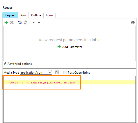Image resolution: width=138 pixels, height=123 pixels.
Task: Collapse the Advanced options section
Action: pyautogui.click(x=18, y=64)
